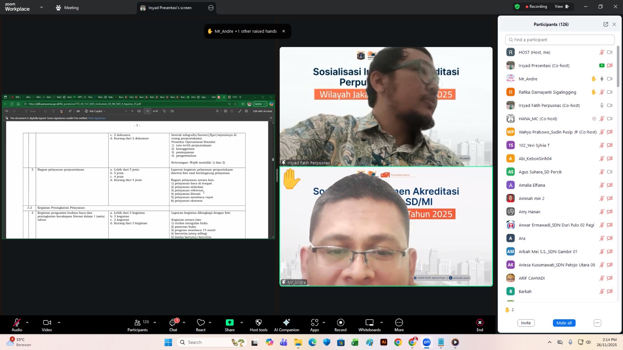Expand the Audio options chevron
This screenshot has width=623, height=350.
click(x=27, y=322)
